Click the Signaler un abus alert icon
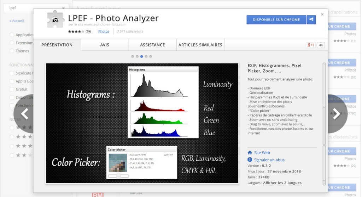Image resolution: width=362 pixels, height=197 pixels. tap(250, 160)
